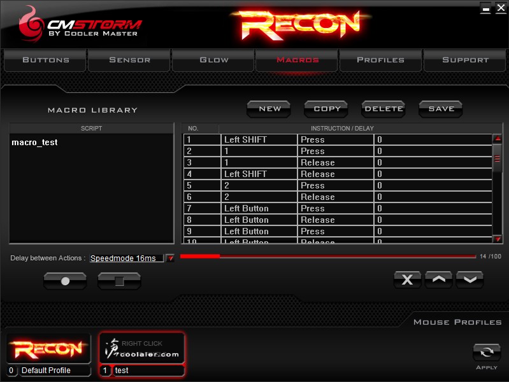This screenshot has width=509, height=382.
Task: Click the delay value 0 in row 1
Action: pos(433,139)
